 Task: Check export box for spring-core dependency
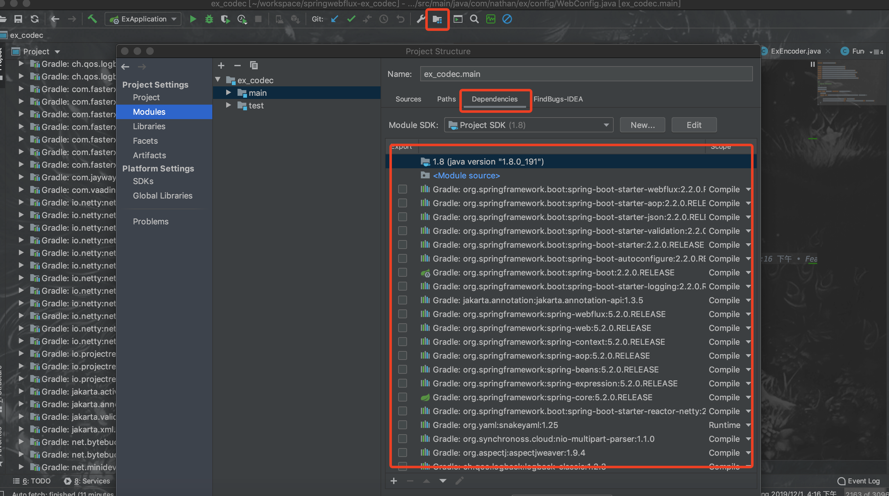402,397
